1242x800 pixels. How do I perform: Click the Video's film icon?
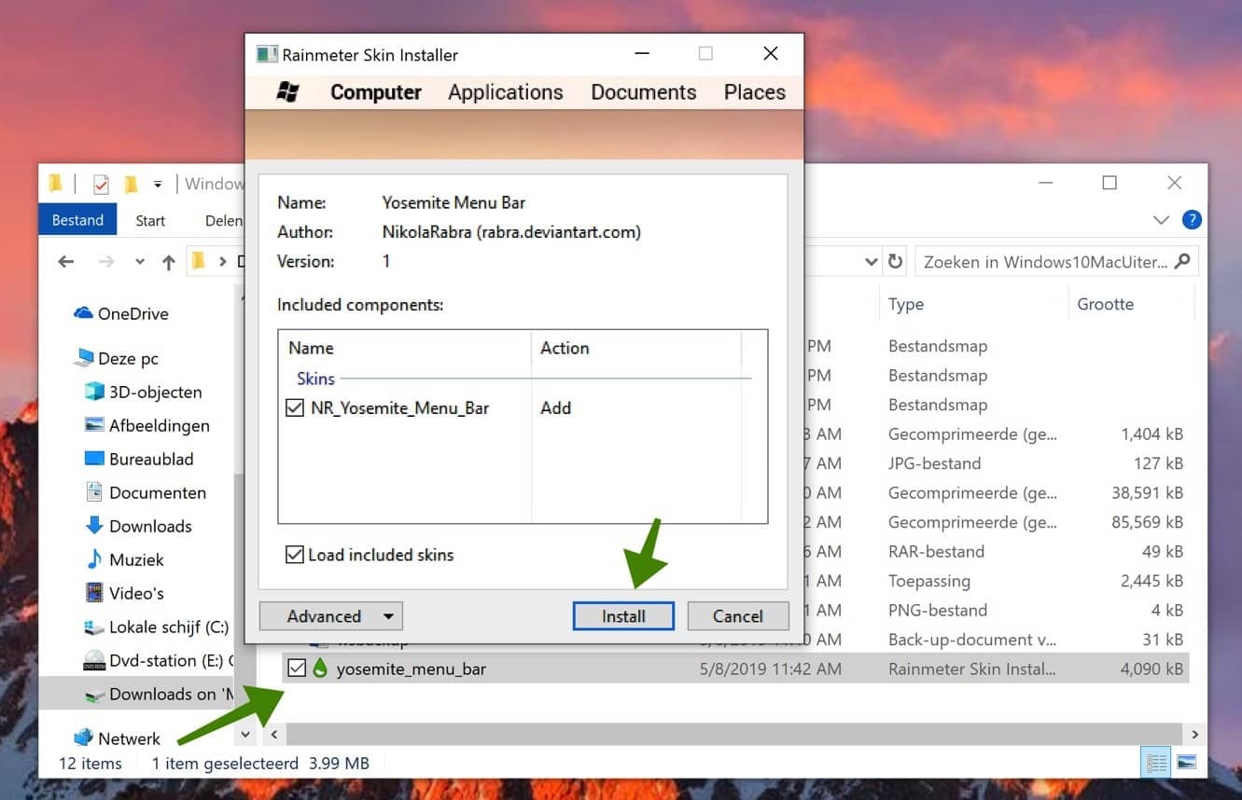94,592
